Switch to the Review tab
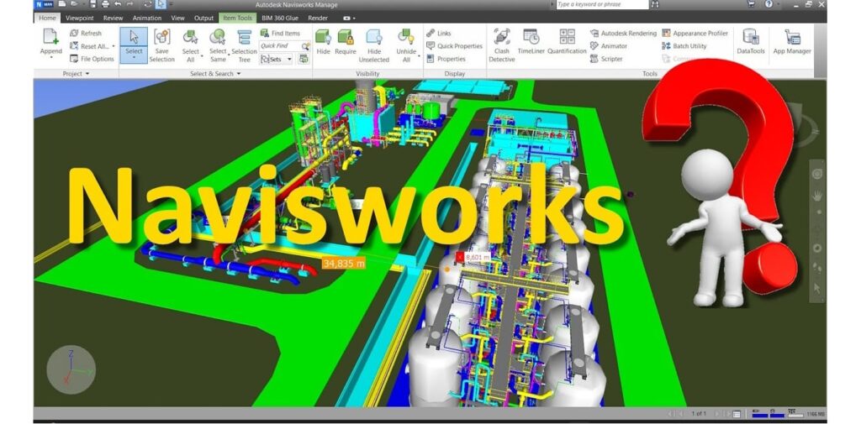This screenshot has width=861, height=424. 114,18
